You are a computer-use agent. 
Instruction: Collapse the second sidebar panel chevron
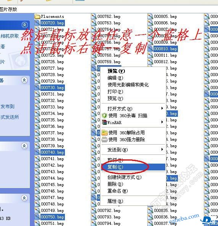click(x=24, y=80)
